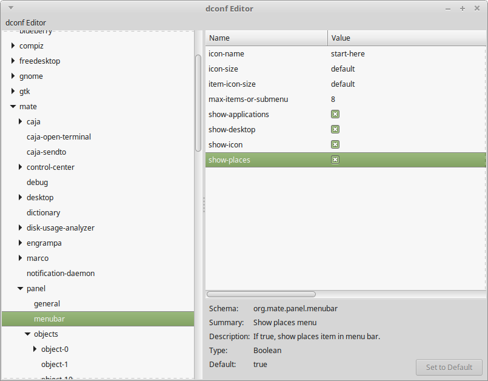Edit the value 8 for max-items-or-submenu
This screenshot has height=381, width=488.
(333, 99)
